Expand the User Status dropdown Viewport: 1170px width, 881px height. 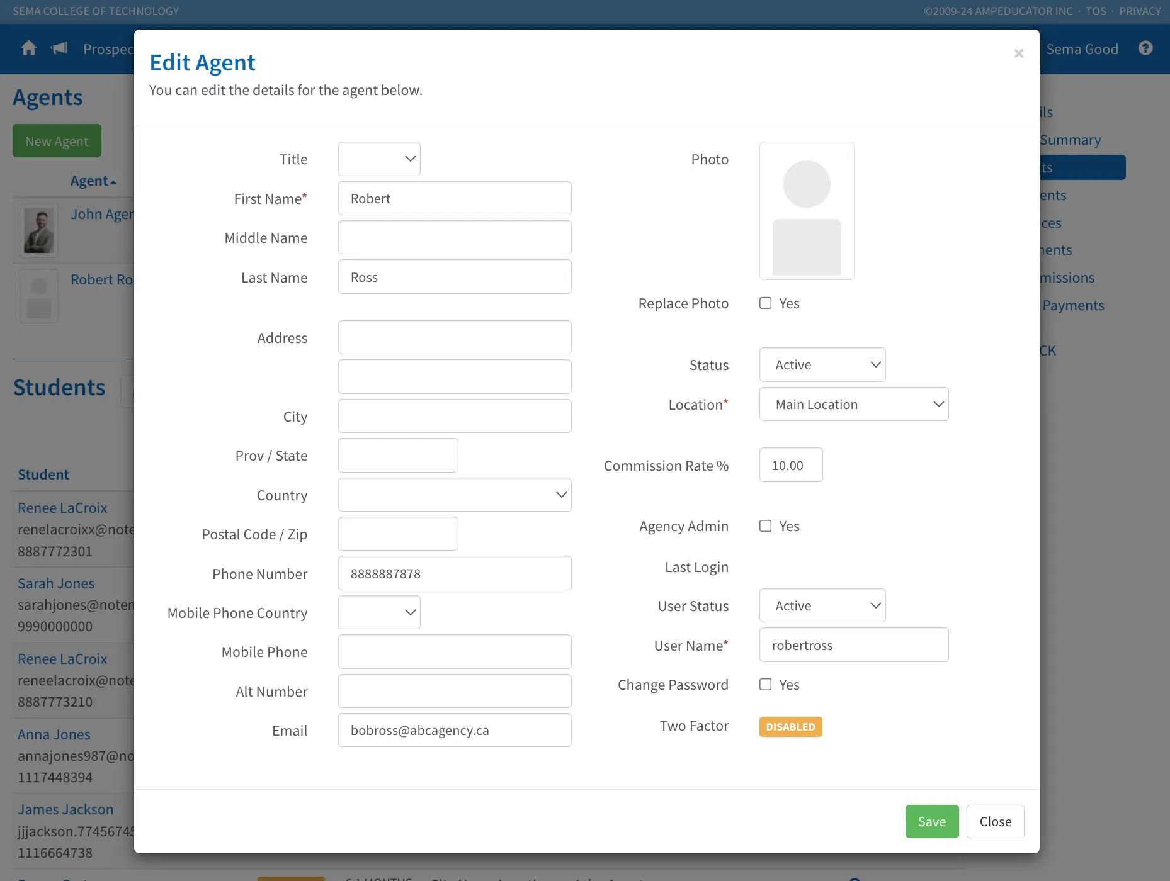(x=822, y=605)
